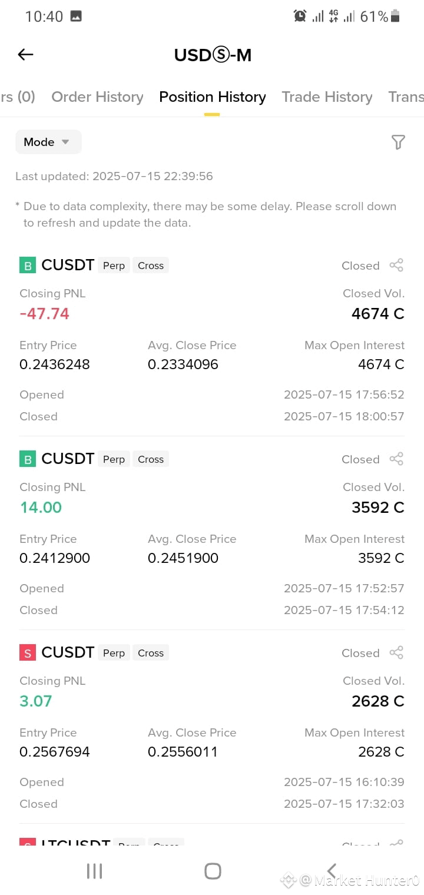Share the 3.07 PNL position
The width and height of the screenshot is (424, 895).
click(396, 653)
